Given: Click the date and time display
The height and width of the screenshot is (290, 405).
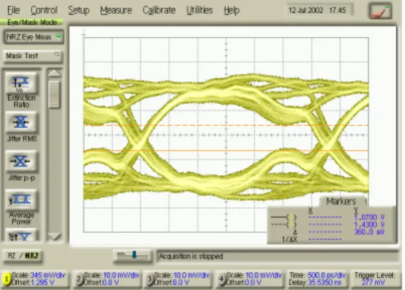Looking at the screenshot, I should pyautogui.click(x=320, y=10).
